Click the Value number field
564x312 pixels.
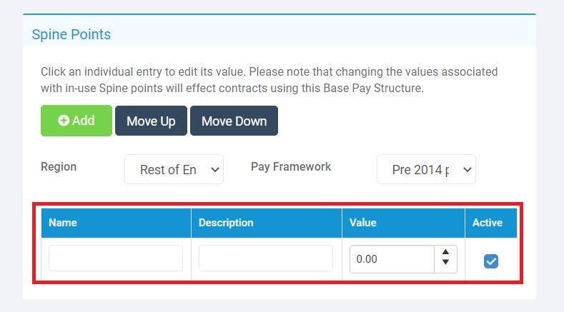392,259
